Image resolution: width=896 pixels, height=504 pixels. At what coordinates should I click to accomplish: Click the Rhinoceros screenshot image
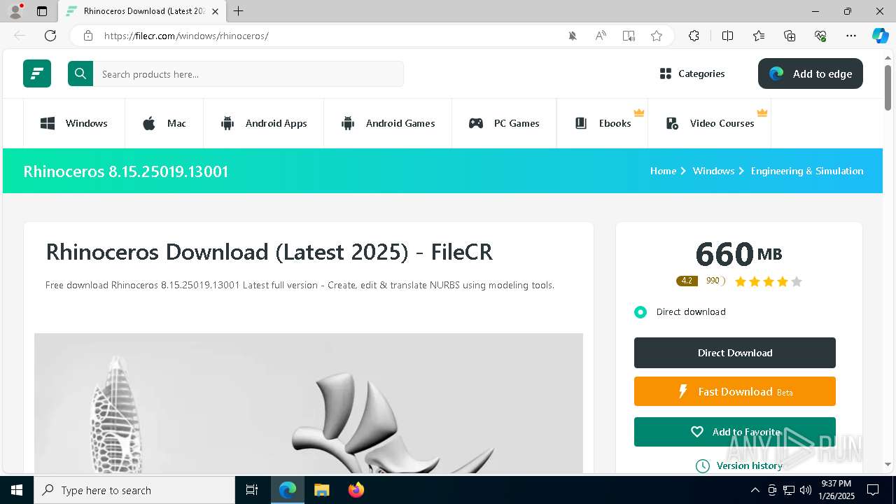(x=309, y=403)
